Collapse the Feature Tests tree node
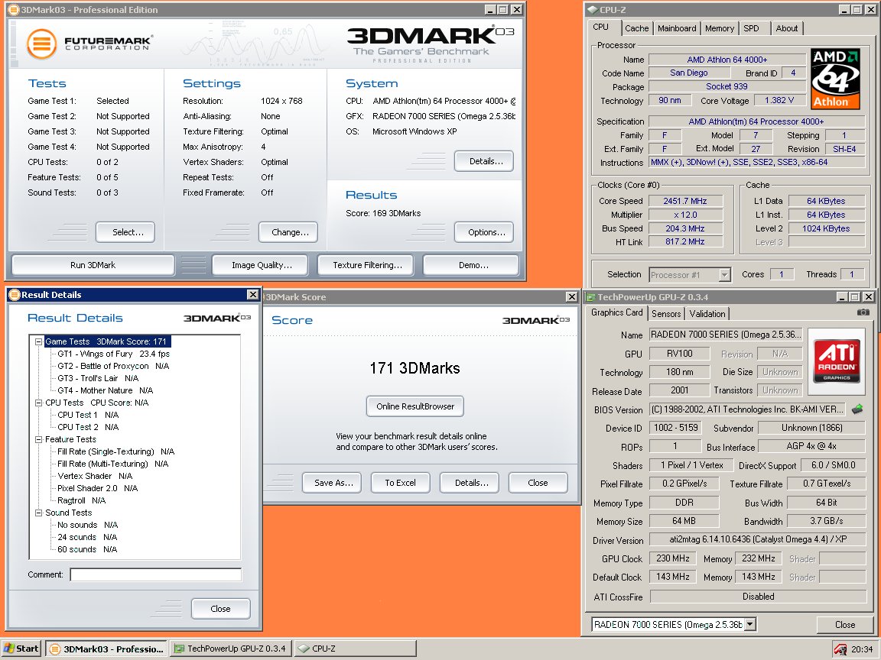 click(39, 439)
